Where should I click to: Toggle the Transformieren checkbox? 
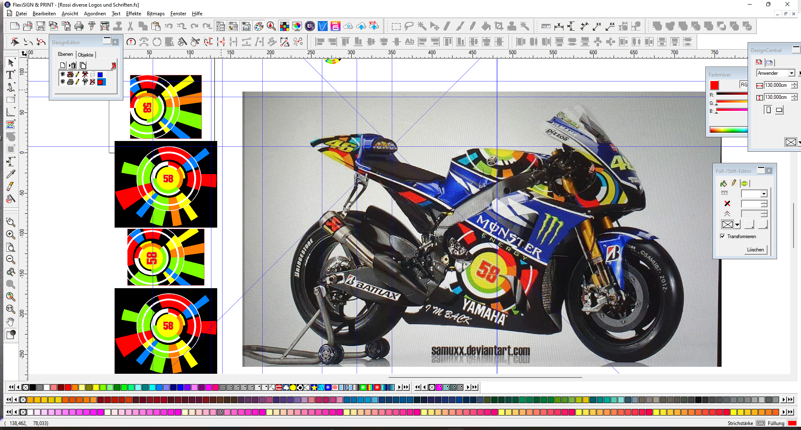tap(722, 236)
